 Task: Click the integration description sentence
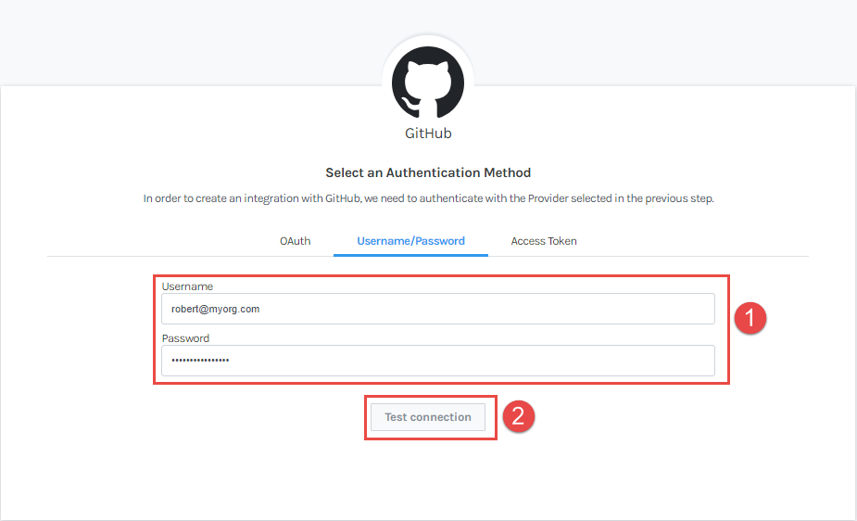click(x=428, y=198)
